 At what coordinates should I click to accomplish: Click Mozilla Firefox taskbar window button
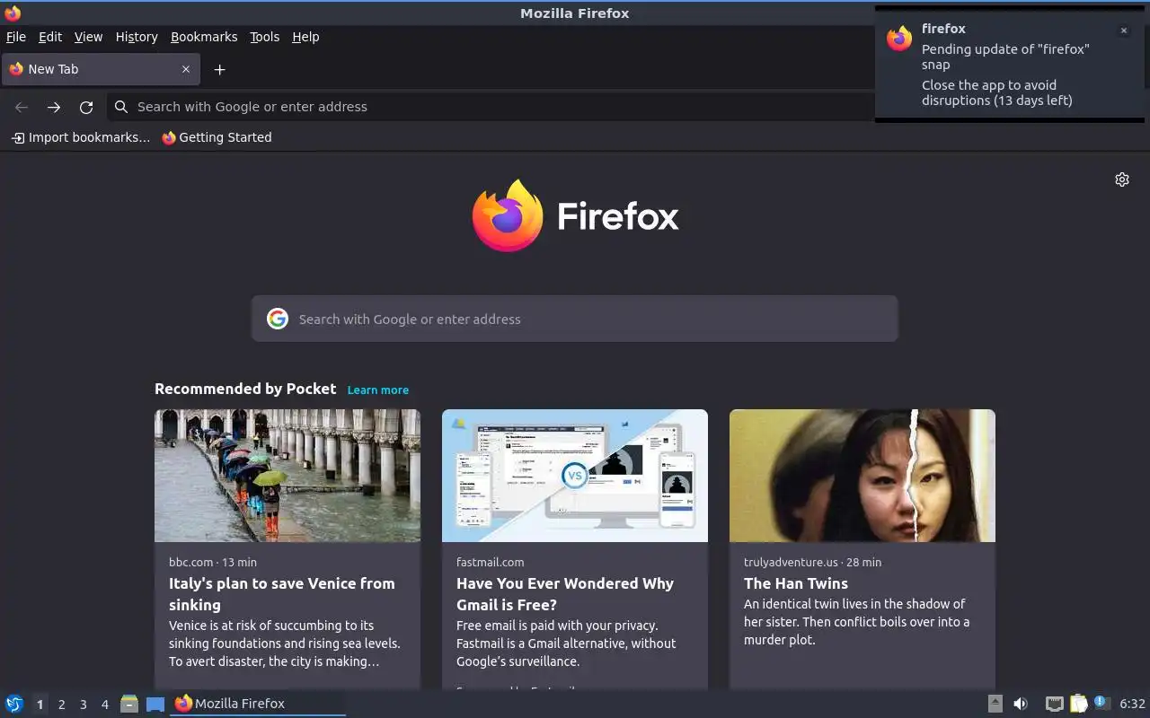[x=258, y=704]
